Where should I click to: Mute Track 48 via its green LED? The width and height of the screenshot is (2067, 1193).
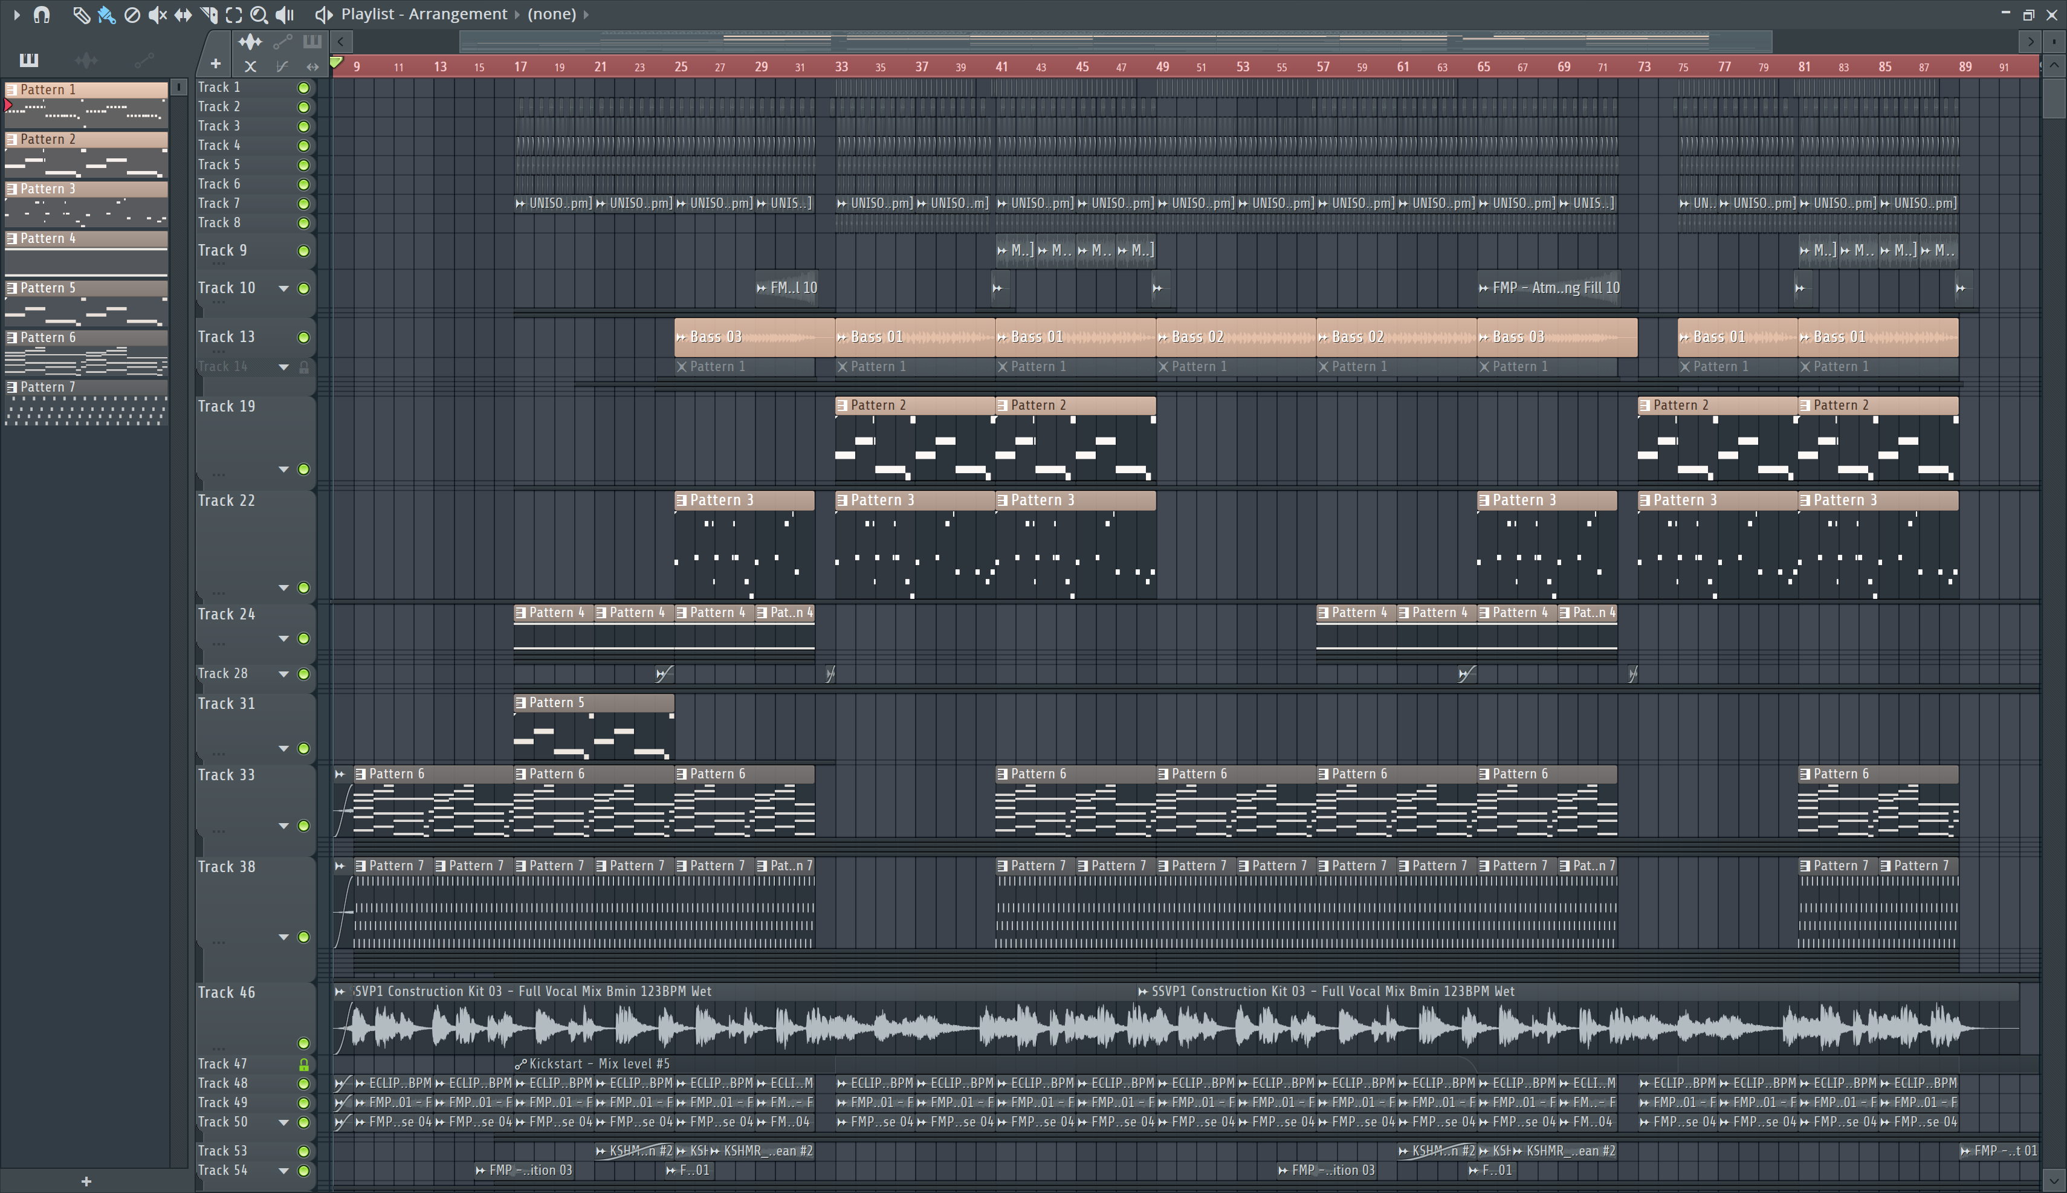(x=304, y=1083)
